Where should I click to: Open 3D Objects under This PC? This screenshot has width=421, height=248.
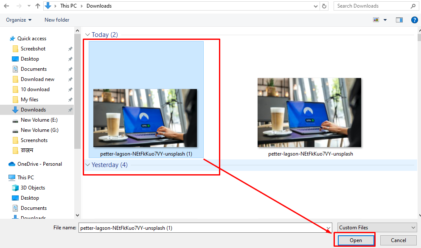pyautogui.click(x=33, y=188)
